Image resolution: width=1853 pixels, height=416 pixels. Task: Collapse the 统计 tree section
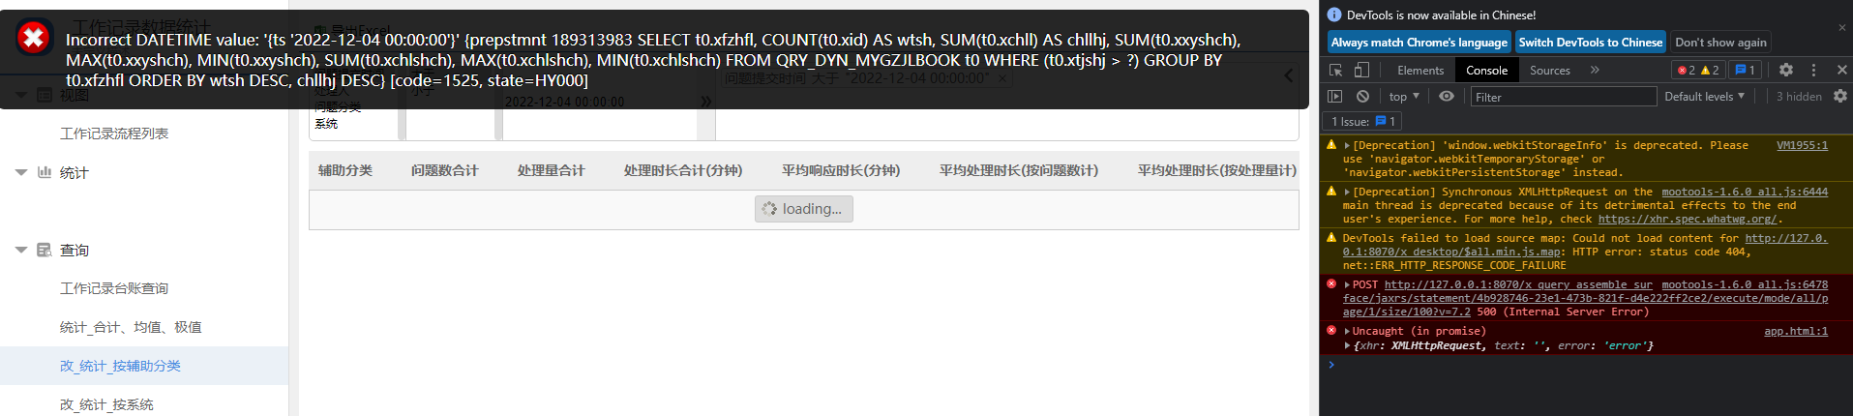(21, 172)
